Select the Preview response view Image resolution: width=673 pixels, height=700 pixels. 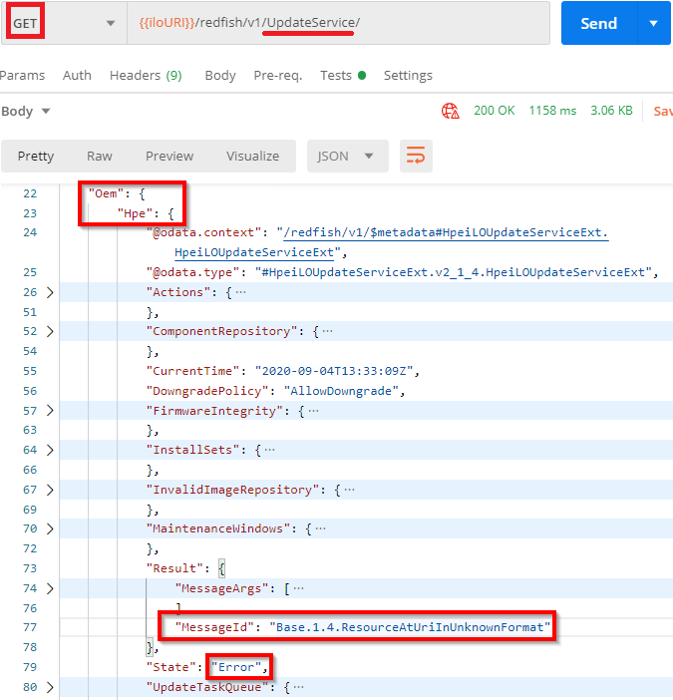click(x=169, y=157)
